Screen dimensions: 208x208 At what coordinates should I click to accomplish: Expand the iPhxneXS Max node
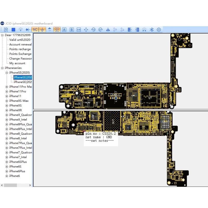click(7, 101)
